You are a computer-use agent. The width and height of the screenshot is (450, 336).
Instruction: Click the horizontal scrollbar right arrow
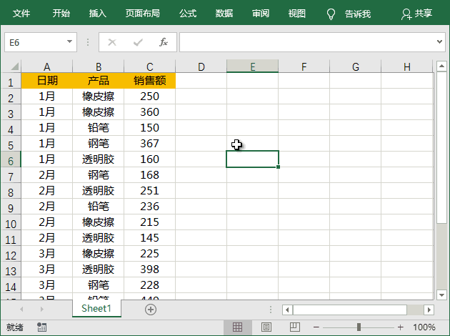point(429,310)
